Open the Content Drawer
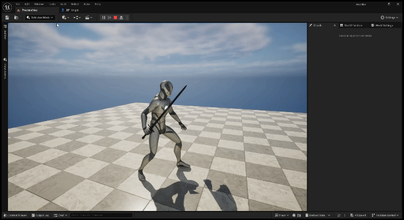 tap(15, 215)
